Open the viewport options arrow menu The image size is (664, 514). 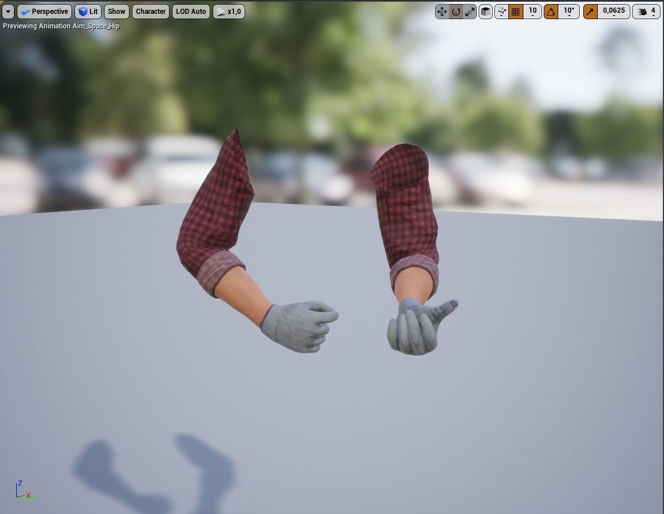pyautogui.click(x=8, y=12)
